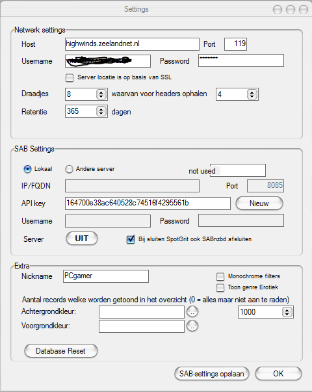The height and width of the screenshot is (392, 312).
Task: Open the Achtergrondkleur color picker button
Action: click(192, 312)
